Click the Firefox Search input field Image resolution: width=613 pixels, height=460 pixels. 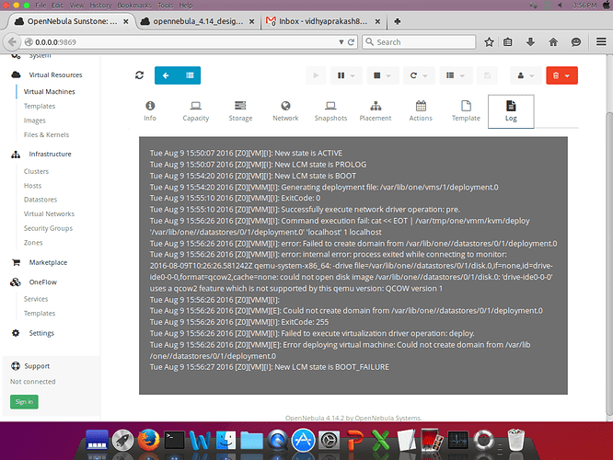419,41
